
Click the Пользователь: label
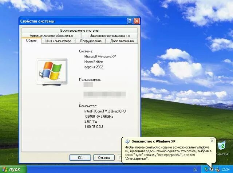click(x=90, y=80)
